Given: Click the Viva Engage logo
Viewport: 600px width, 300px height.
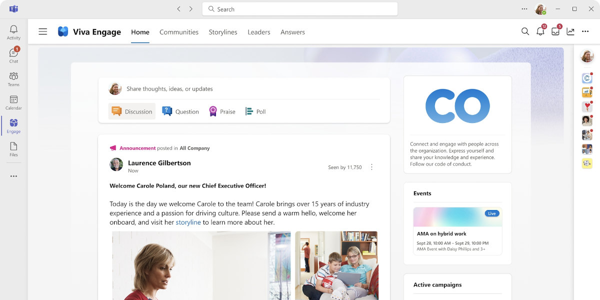Looking at the screenshot, I should click(x=63, y=31).
